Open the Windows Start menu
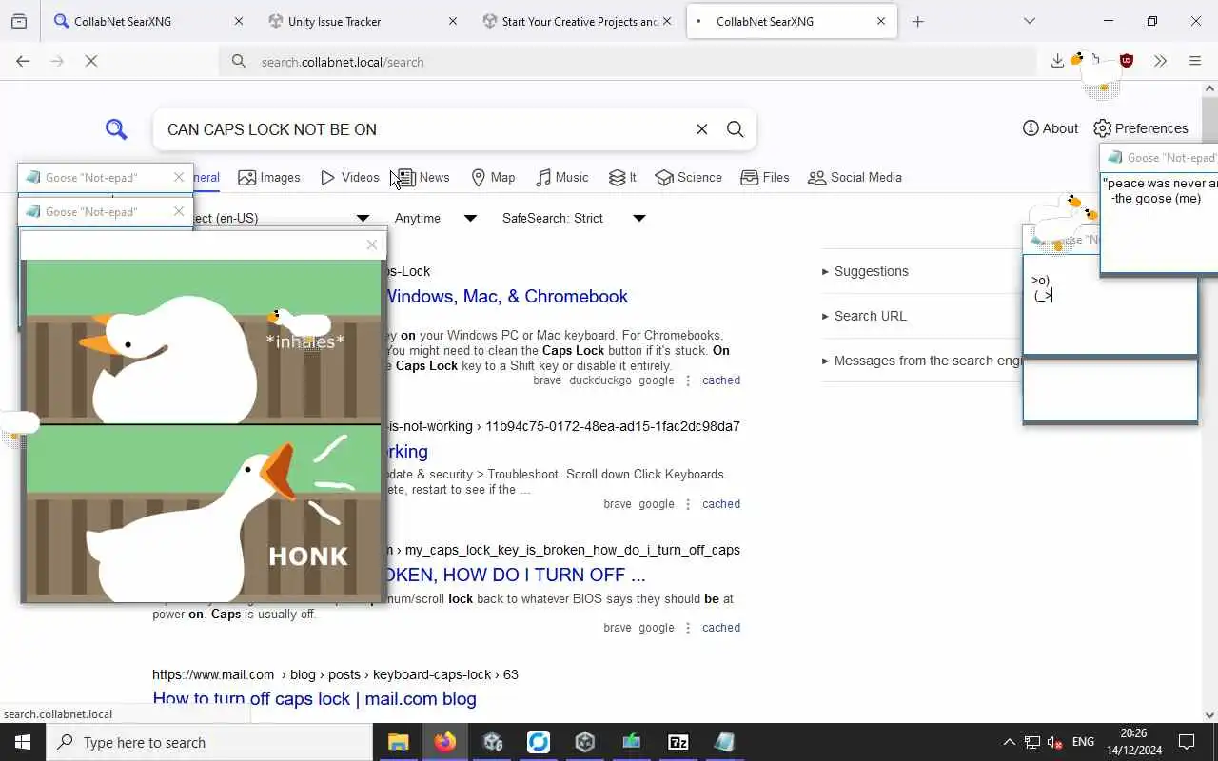The image size is (1218, 761). (23, 742)
